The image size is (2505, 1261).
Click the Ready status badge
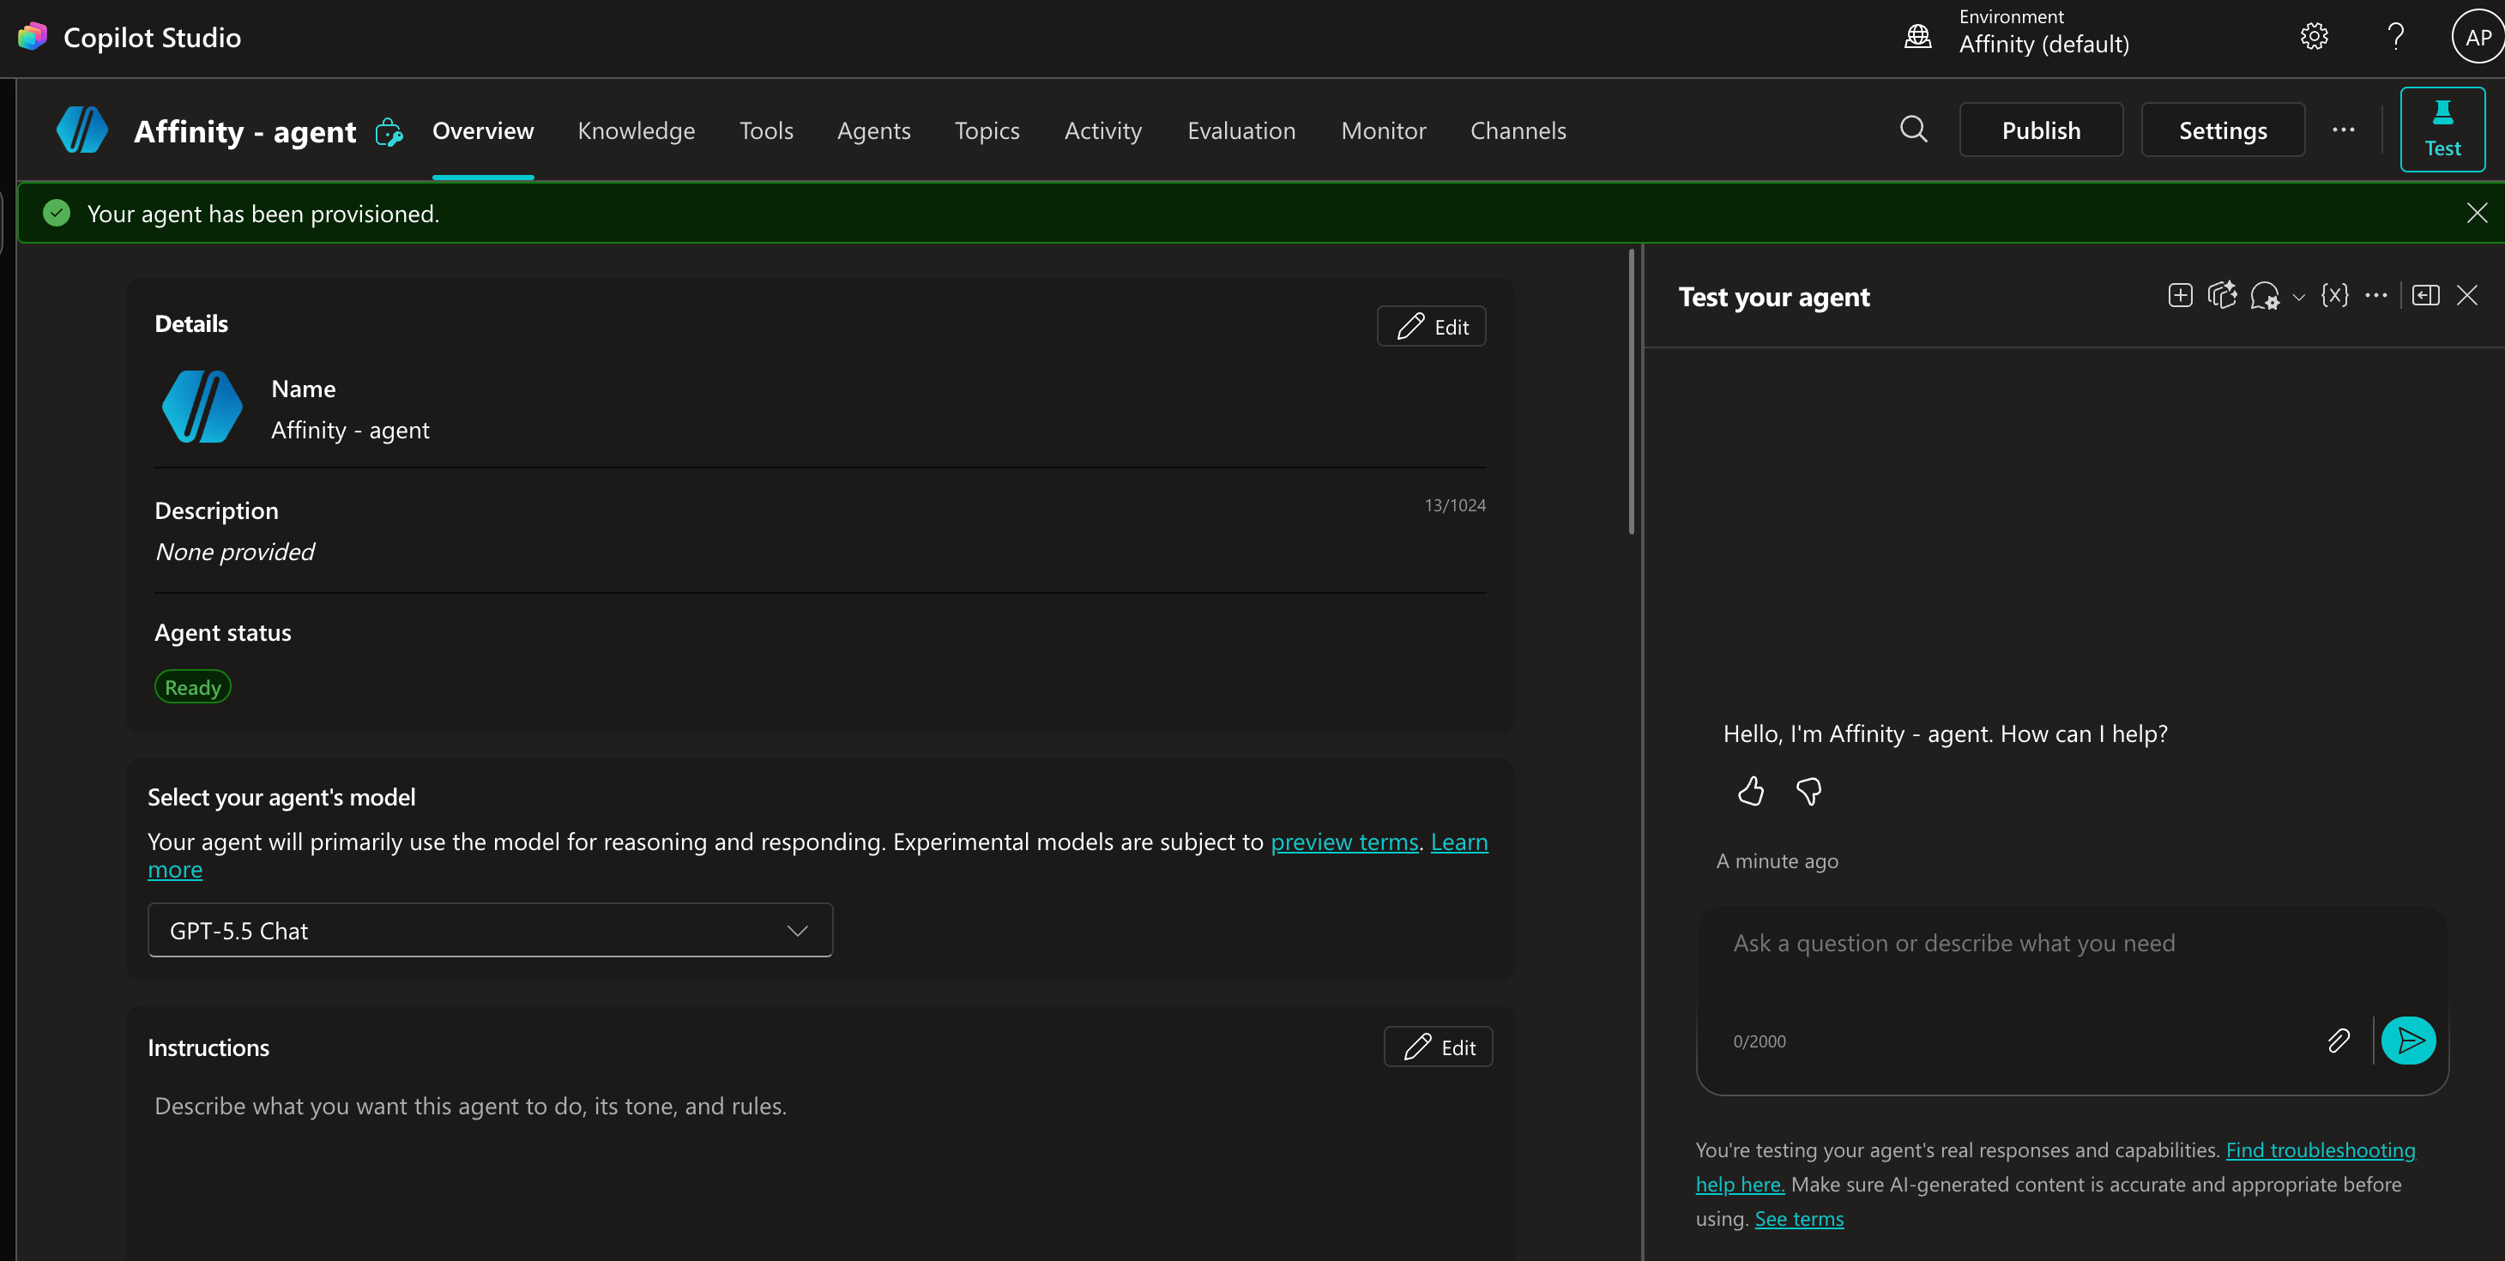pos(192,686)
